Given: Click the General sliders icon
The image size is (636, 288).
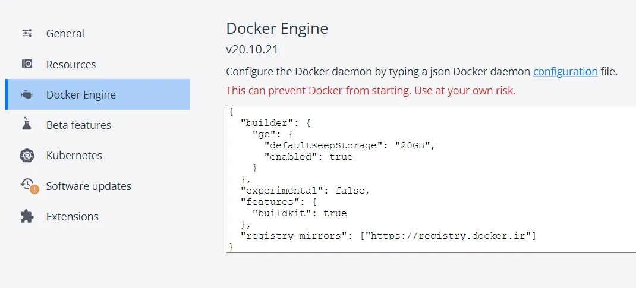Looking at the screenshot, I should [27, 34].
